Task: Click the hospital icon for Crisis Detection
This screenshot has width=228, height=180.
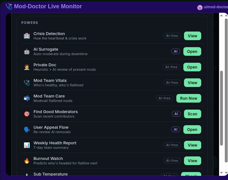Action: click(x=27, y=36)
